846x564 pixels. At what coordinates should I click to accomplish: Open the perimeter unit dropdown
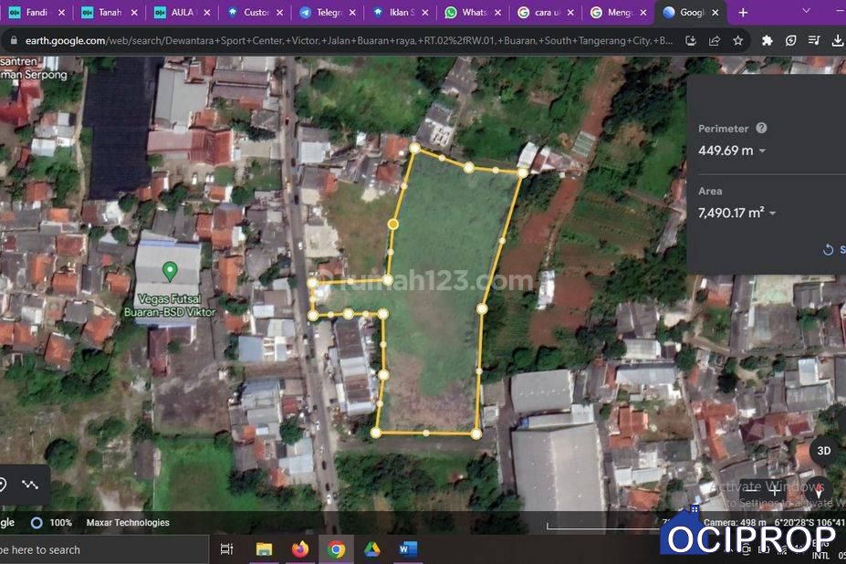click(x=762, y=151)
